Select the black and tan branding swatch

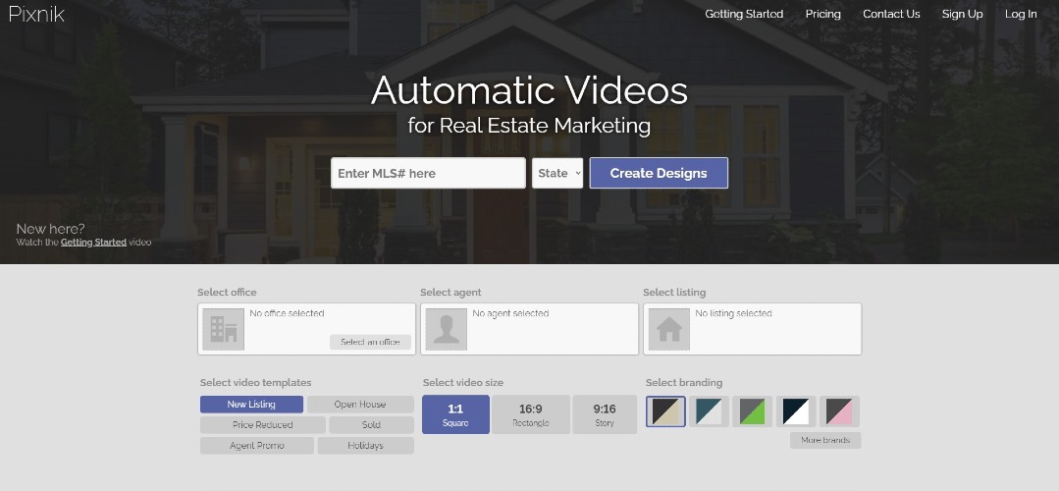click(665, 411)
